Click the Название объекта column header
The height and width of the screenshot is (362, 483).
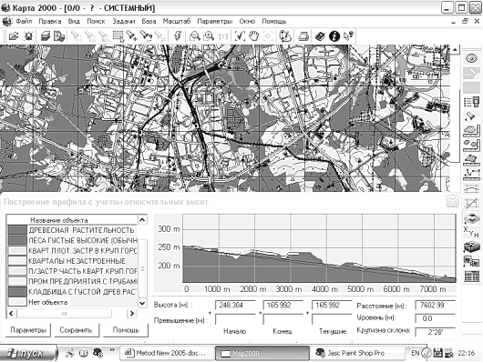(x=72, y=220)
